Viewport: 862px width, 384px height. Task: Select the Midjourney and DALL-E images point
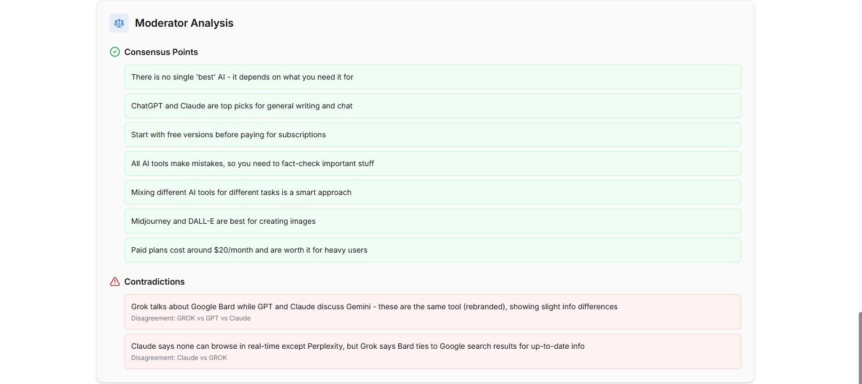(x=432, y=221)
